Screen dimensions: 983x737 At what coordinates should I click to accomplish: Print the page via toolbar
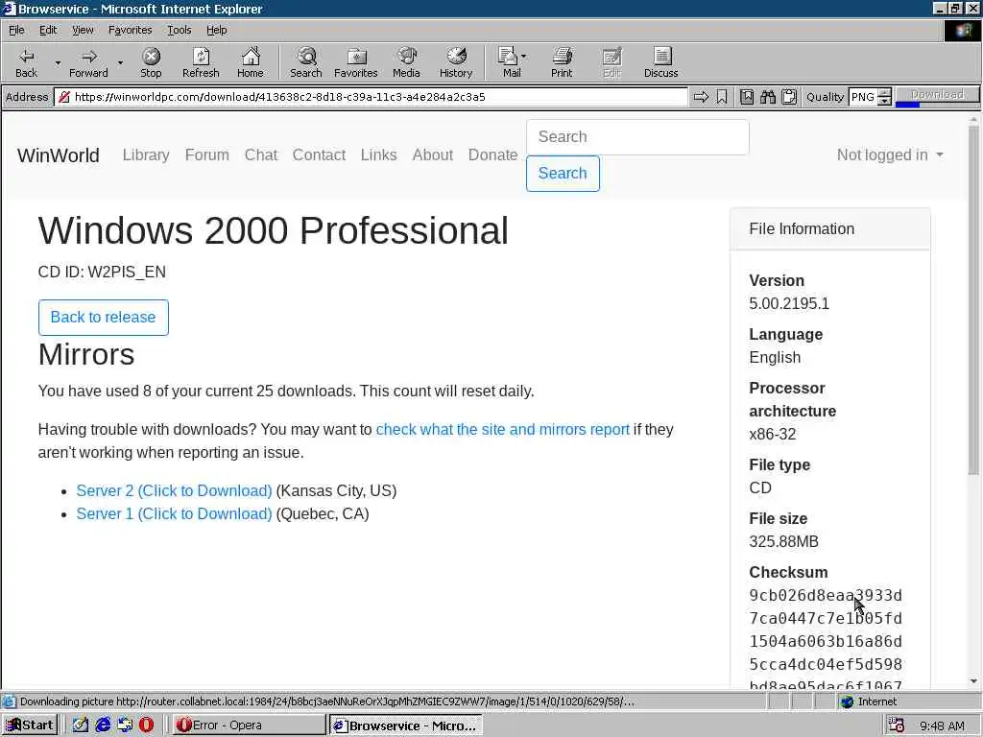coord(562,62)
